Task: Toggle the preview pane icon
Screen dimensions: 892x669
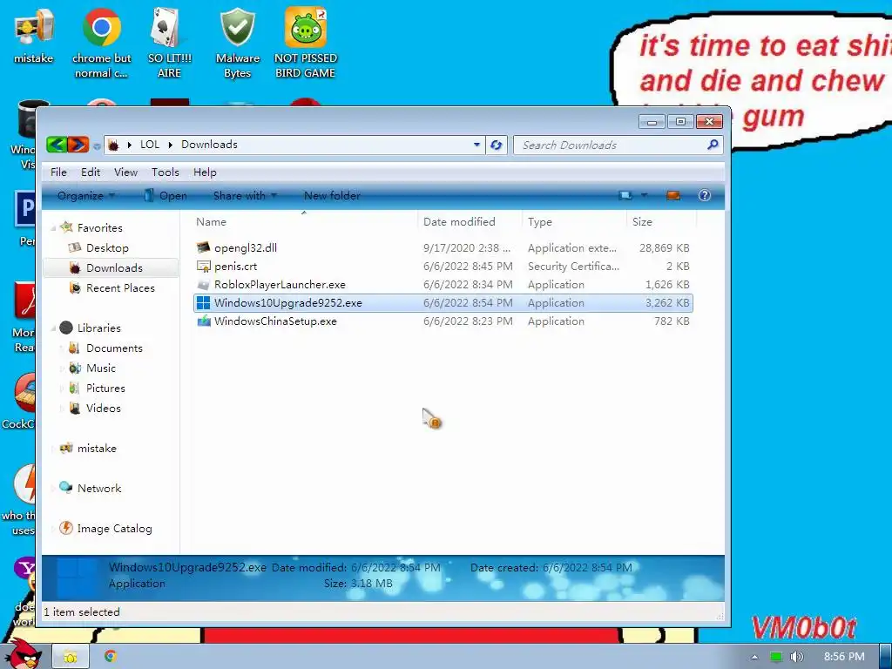Action: coord(673,196)
